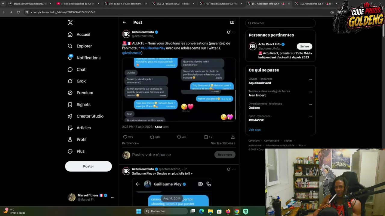Close the Actu React Info browser tab

(289, 4)
